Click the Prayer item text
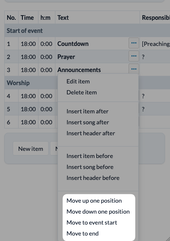This screenshot has width=170, height=241. tap(66, 57)
